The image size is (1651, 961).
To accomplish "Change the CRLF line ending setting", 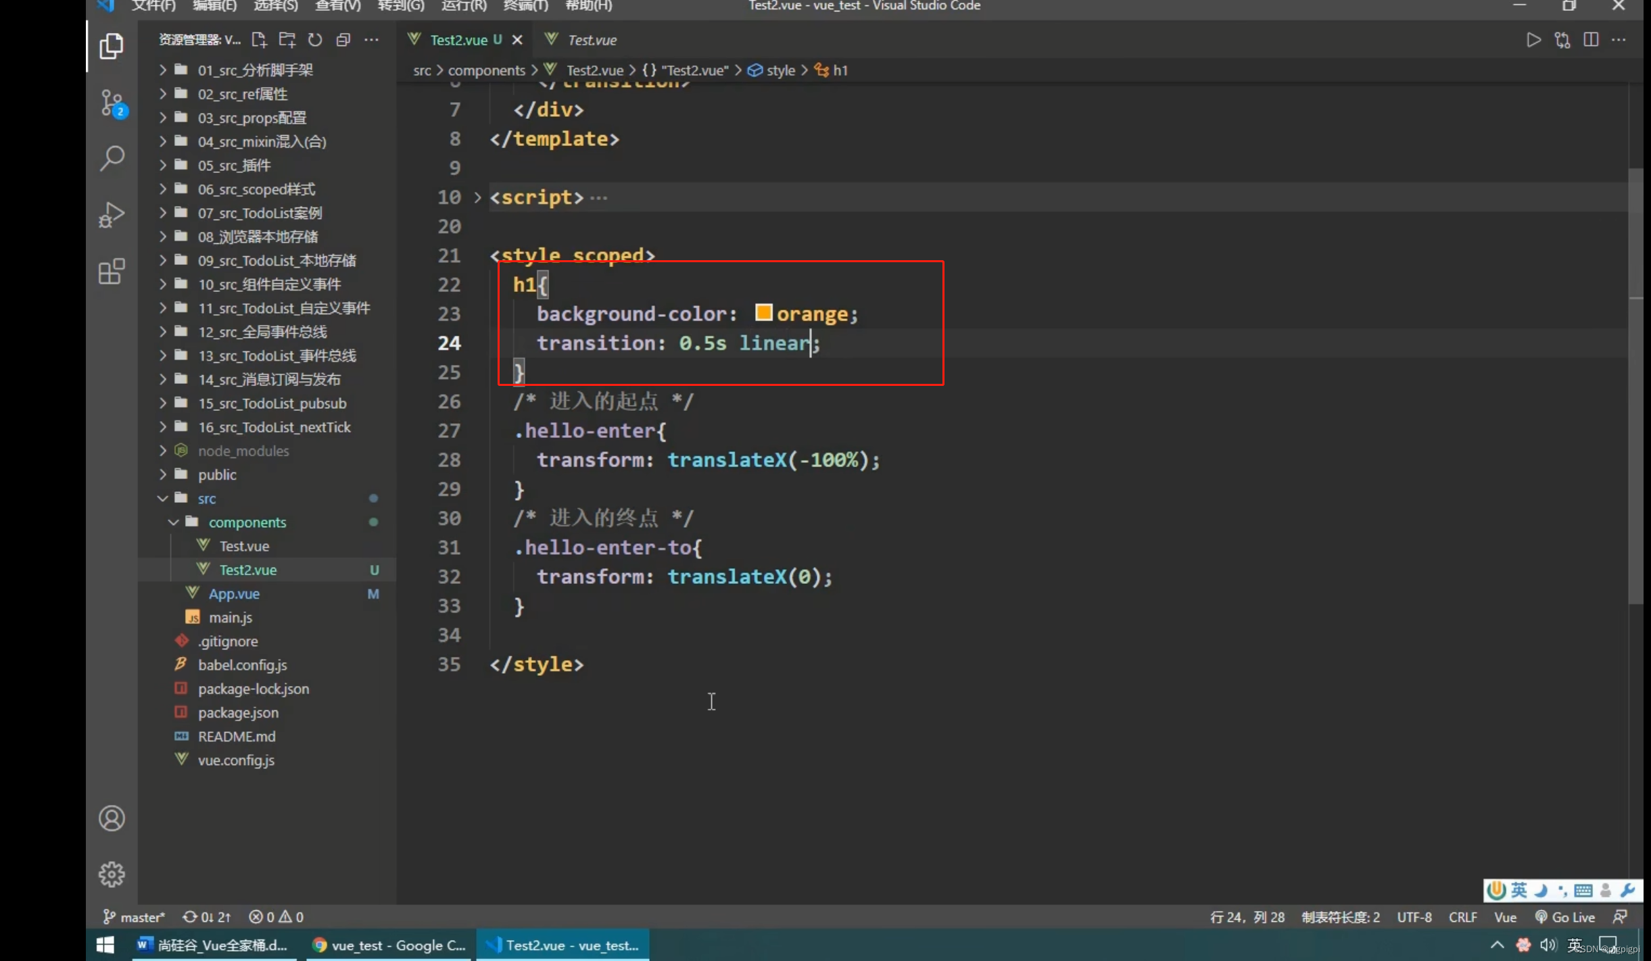I will tap(1463, 917).
